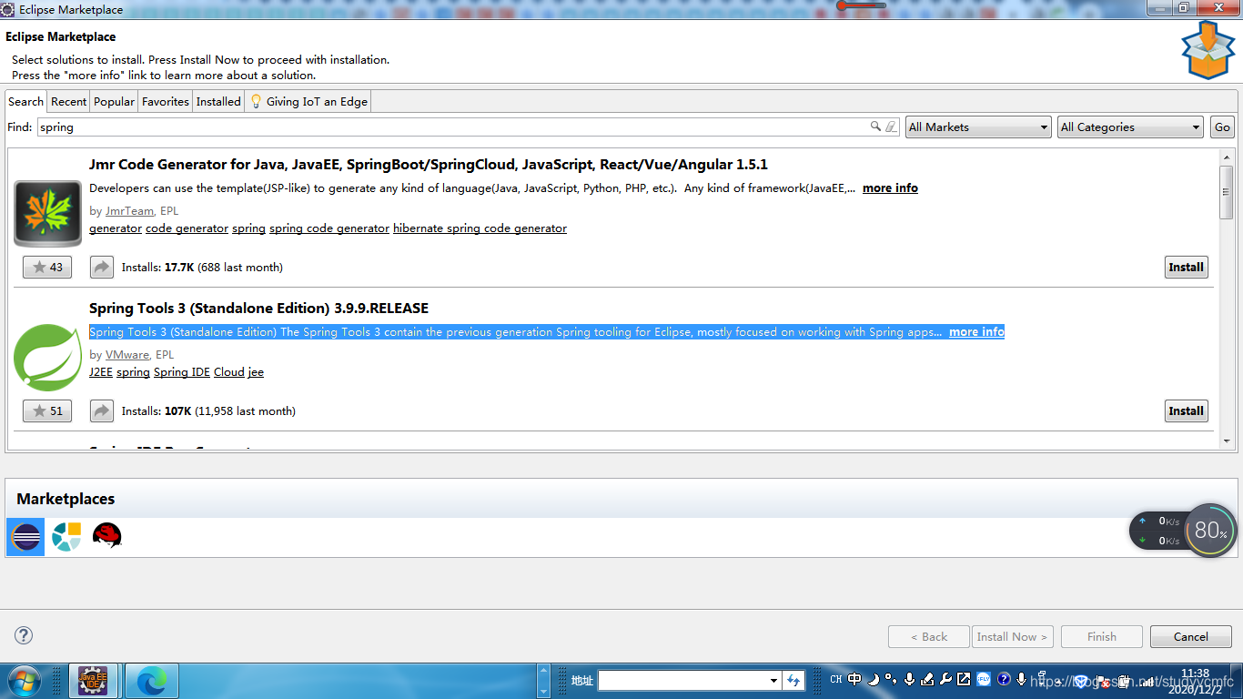Click the Back button
Screen dimensions: 1243x699
pyautogui.click(x=929, y=636)
